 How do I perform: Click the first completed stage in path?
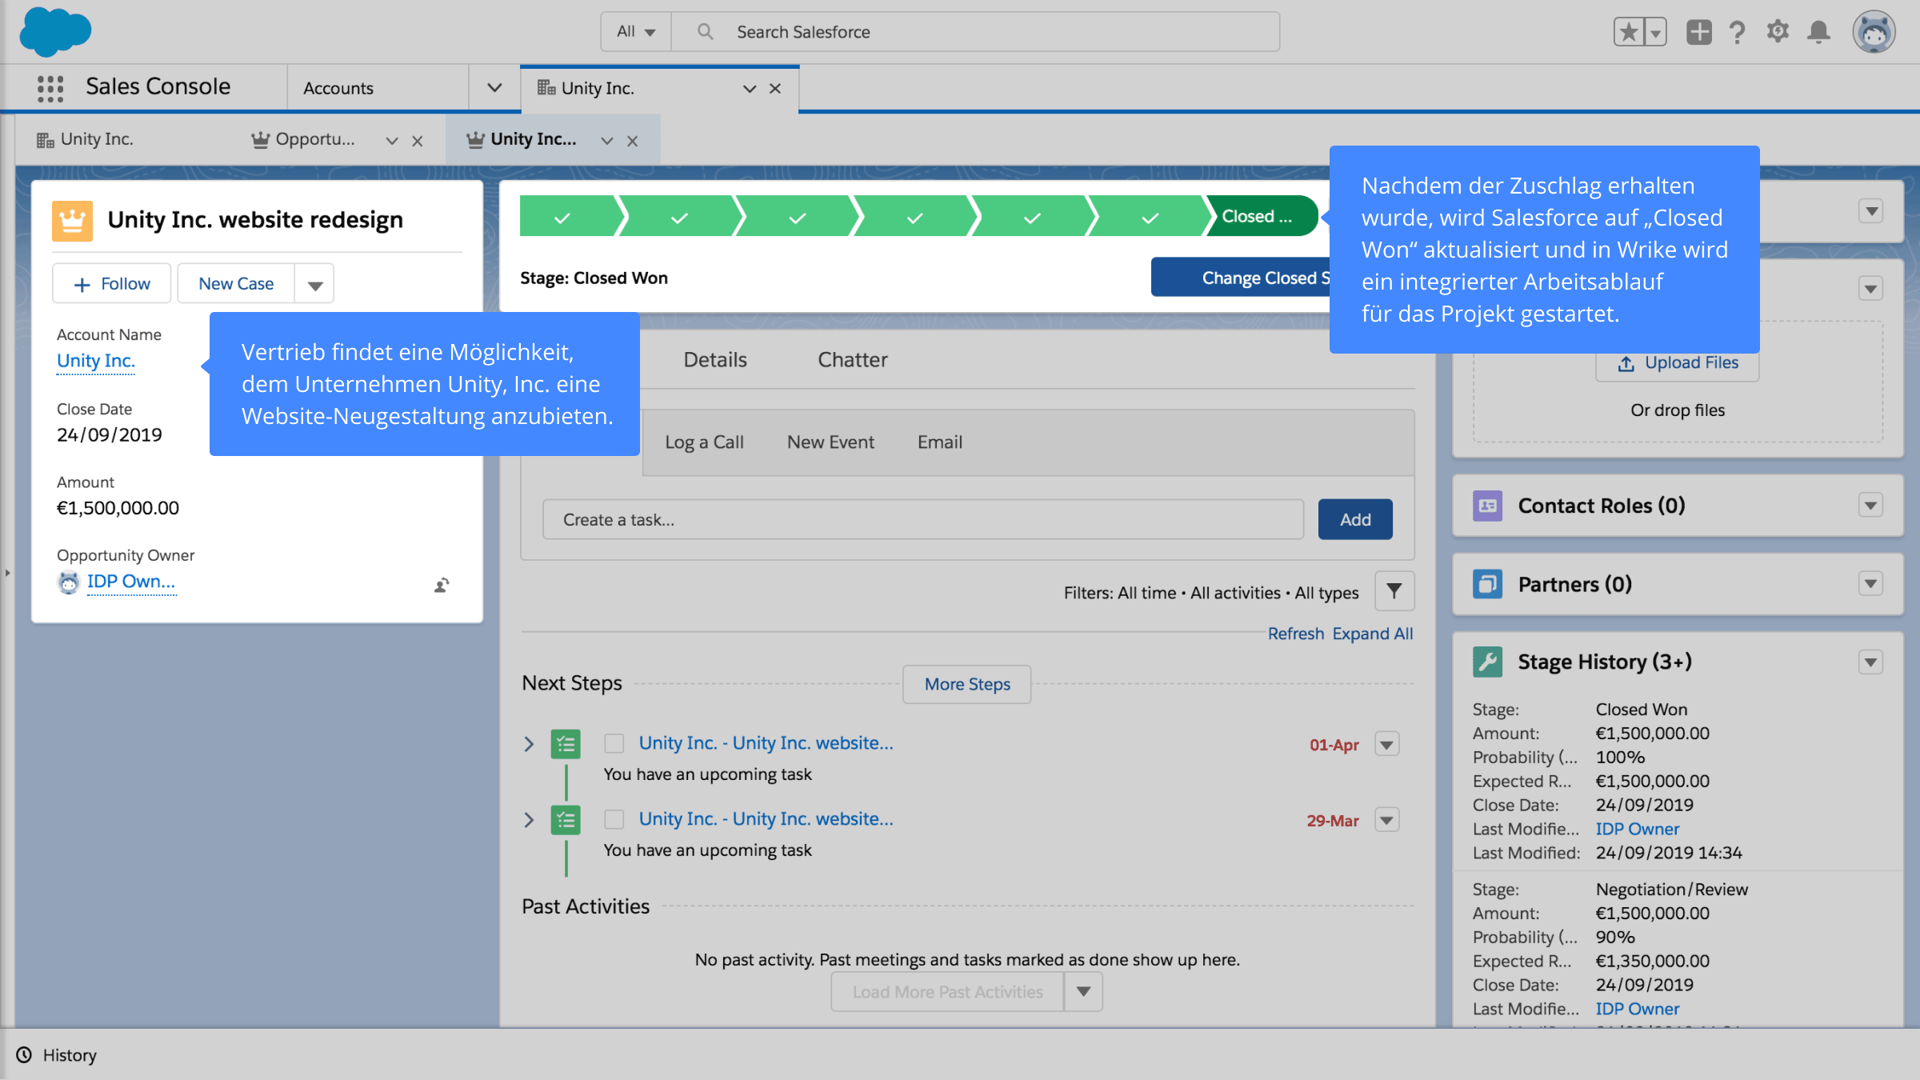tap(568, 217)
